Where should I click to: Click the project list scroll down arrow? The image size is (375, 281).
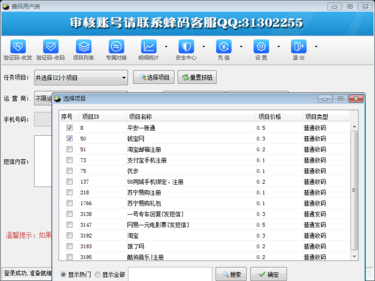pyautogui.click(x=354, y=257)
